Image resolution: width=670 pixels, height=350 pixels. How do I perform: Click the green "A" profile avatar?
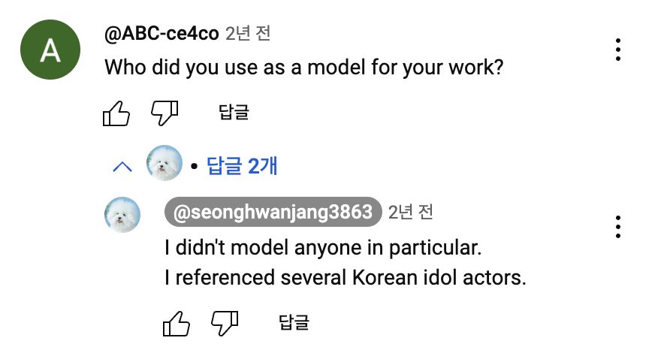pos(50,50)
